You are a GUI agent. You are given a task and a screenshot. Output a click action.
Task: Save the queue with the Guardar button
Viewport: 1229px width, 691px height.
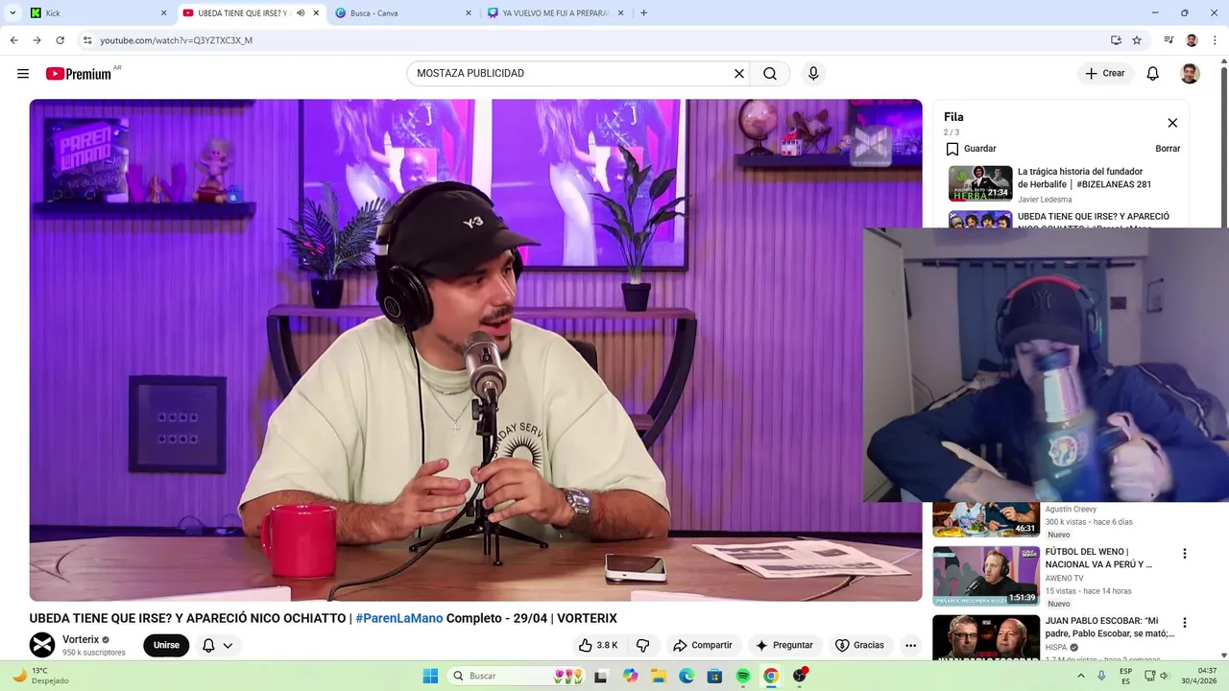click(x=971, y=149)
